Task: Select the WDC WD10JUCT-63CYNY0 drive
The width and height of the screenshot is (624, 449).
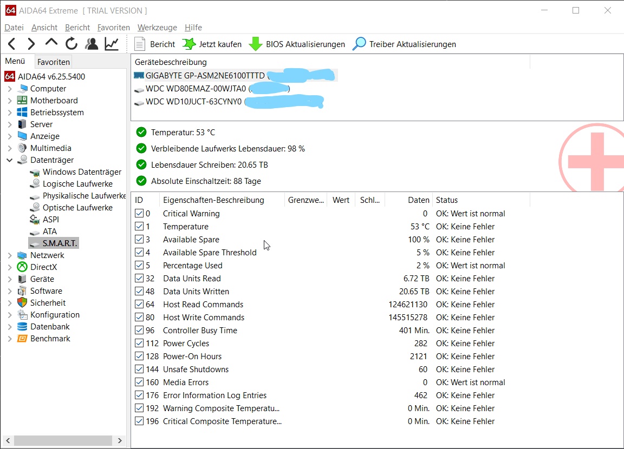Action: (229, 102)
